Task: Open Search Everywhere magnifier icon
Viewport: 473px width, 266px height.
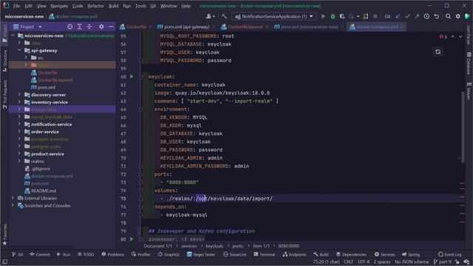Action: coord(449,16)
